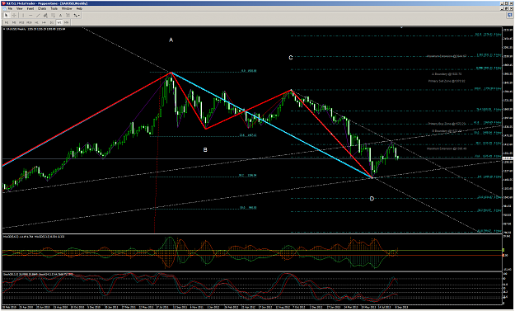
Task: Switch chart to M15 timeframe
Action: [x=21, y=22]
